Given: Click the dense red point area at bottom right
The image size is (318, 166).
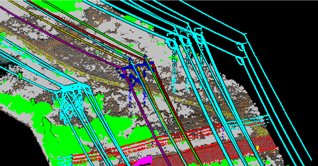Looking at the screenshot, I should [x=226, y=152].
